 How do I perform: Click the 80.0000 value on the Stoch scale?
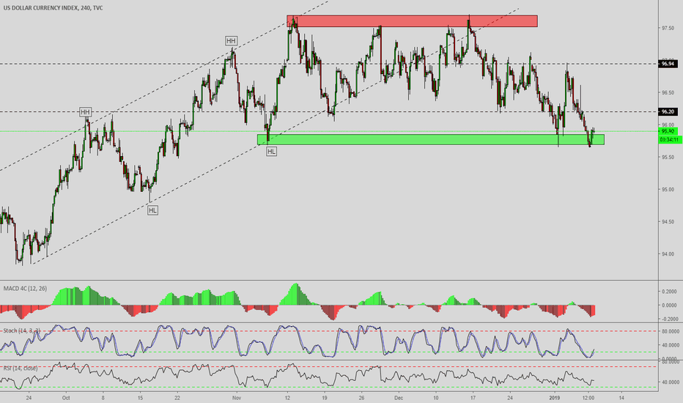(670, 331)
